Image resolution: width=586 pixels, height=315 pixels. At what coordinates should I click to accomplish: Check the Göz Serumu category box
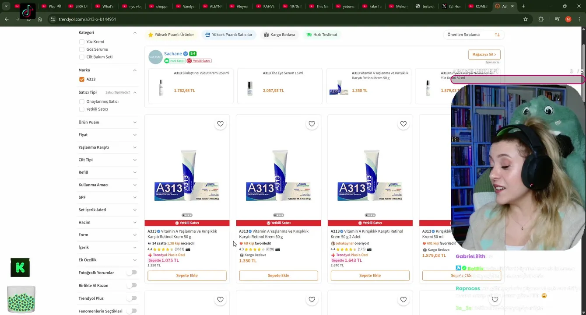click(81, 49)
